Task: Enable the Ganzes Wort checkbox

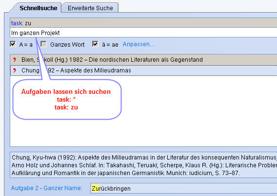Action: tap(43, 44)
